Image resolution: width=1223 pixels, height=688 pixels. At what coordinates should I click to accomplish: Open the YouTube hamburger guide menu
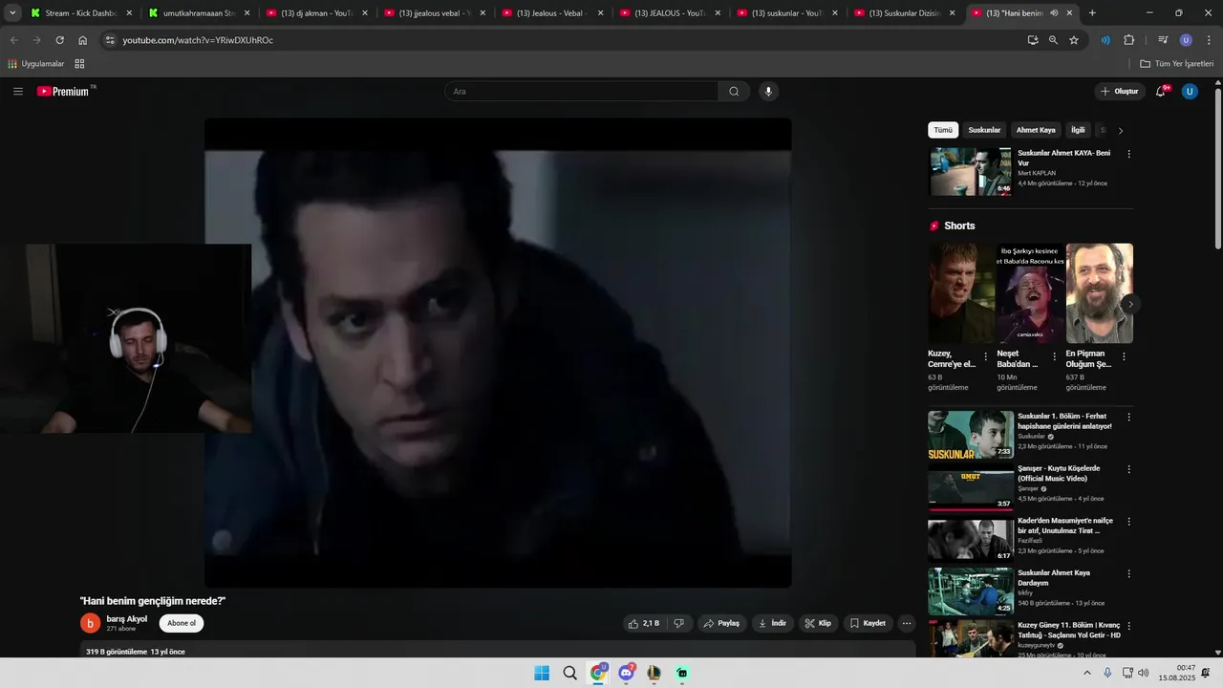[18, 91]
